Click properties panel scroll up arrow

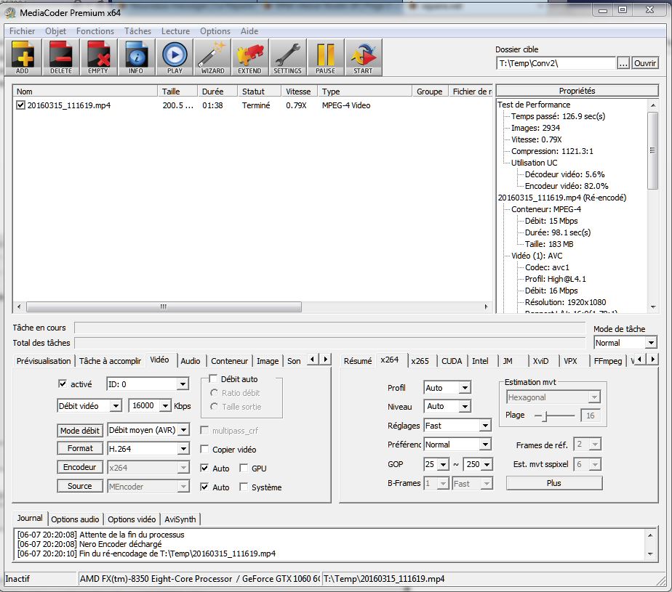click(652, 105)
